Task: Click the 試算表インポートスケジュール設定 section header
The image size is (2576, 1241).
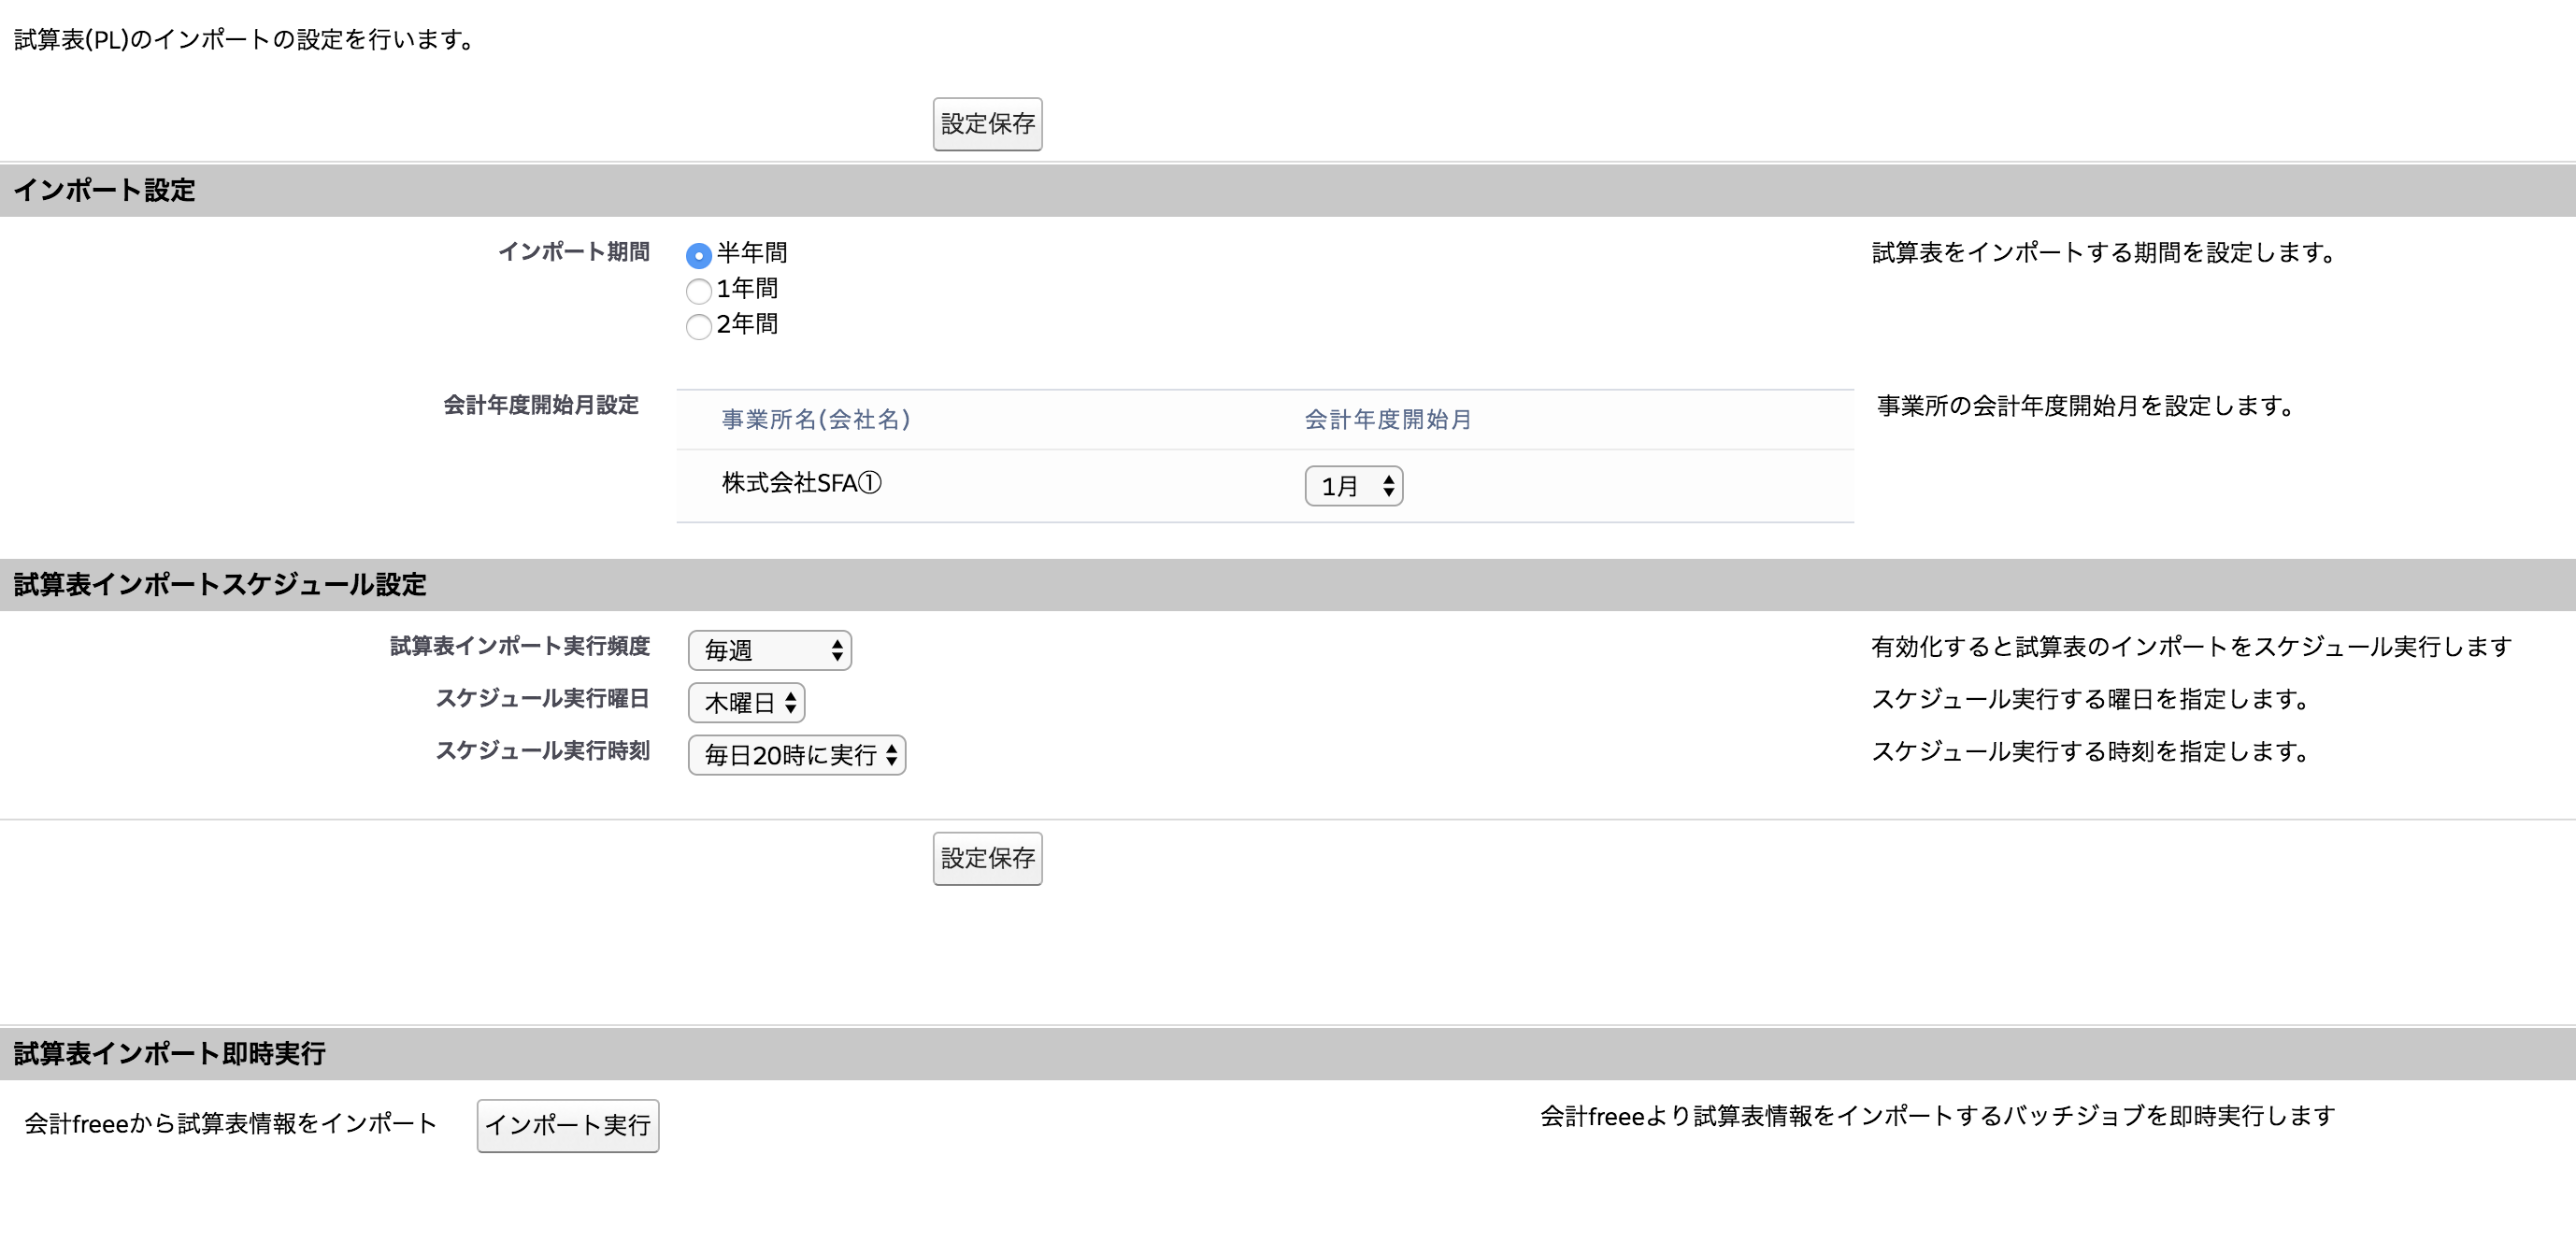Action: 220,584
